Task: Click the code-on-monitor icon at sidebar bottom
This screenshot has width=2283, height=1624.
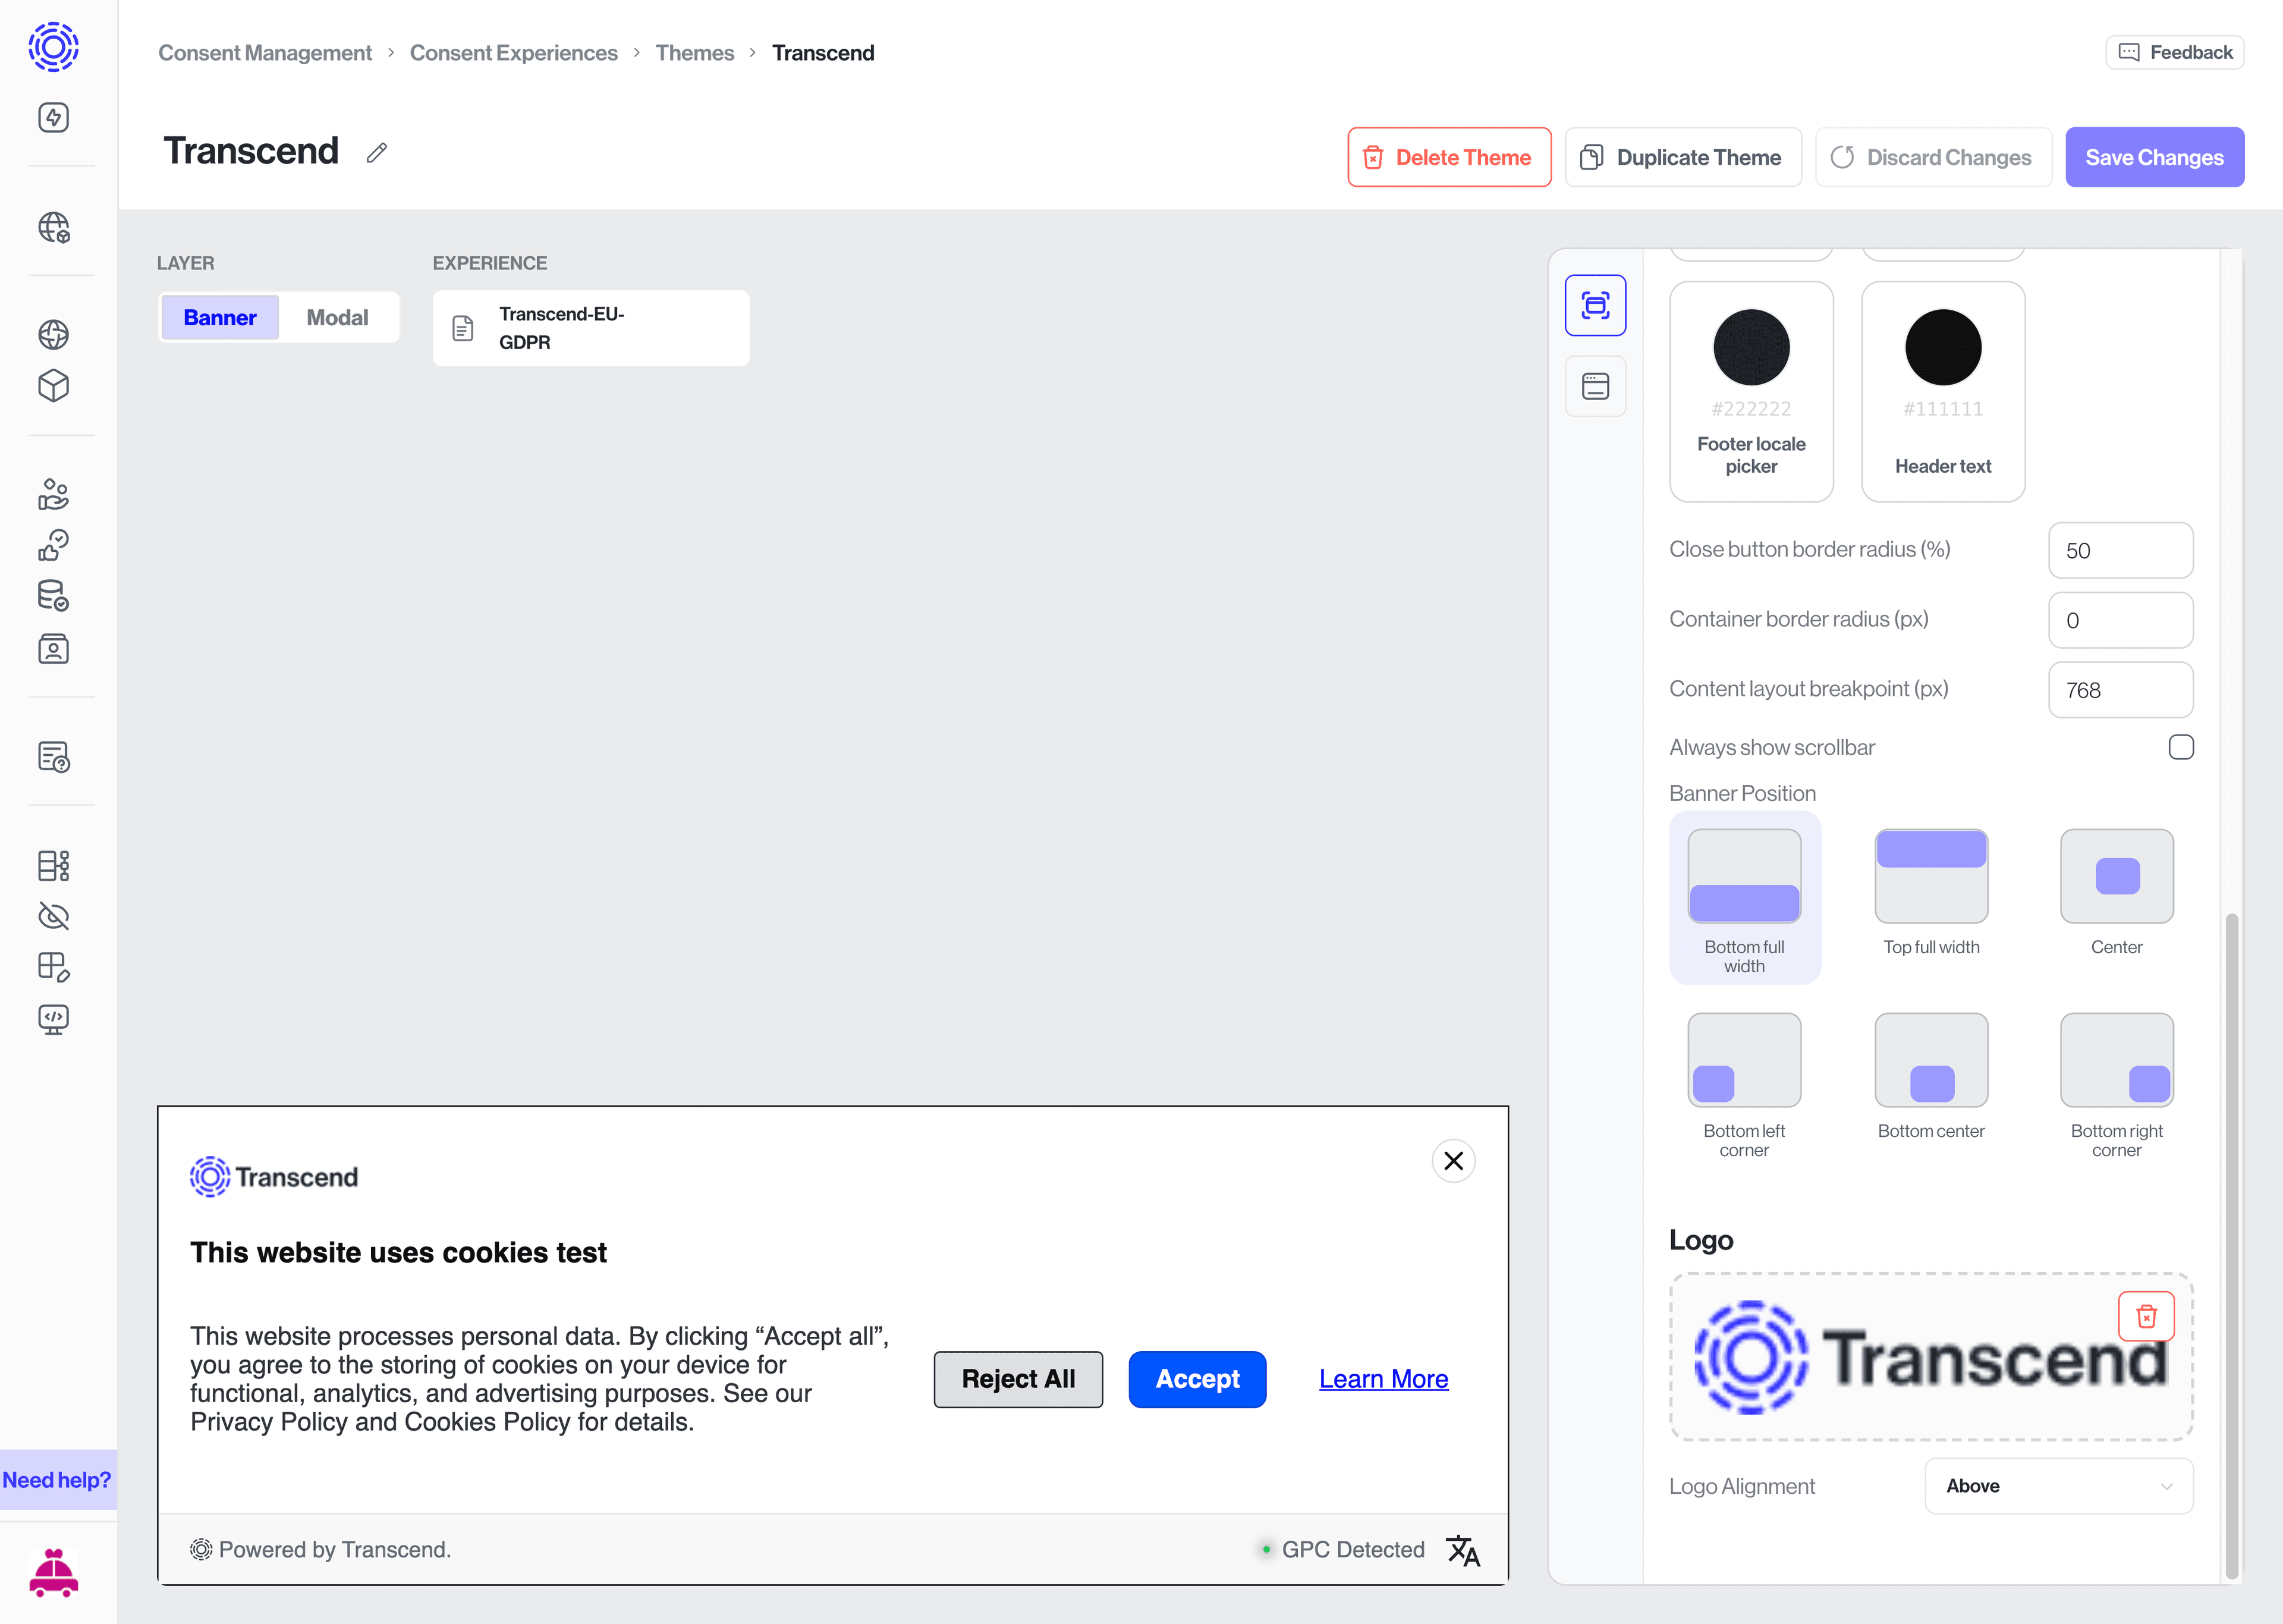Action: (x=53, y=1019)
